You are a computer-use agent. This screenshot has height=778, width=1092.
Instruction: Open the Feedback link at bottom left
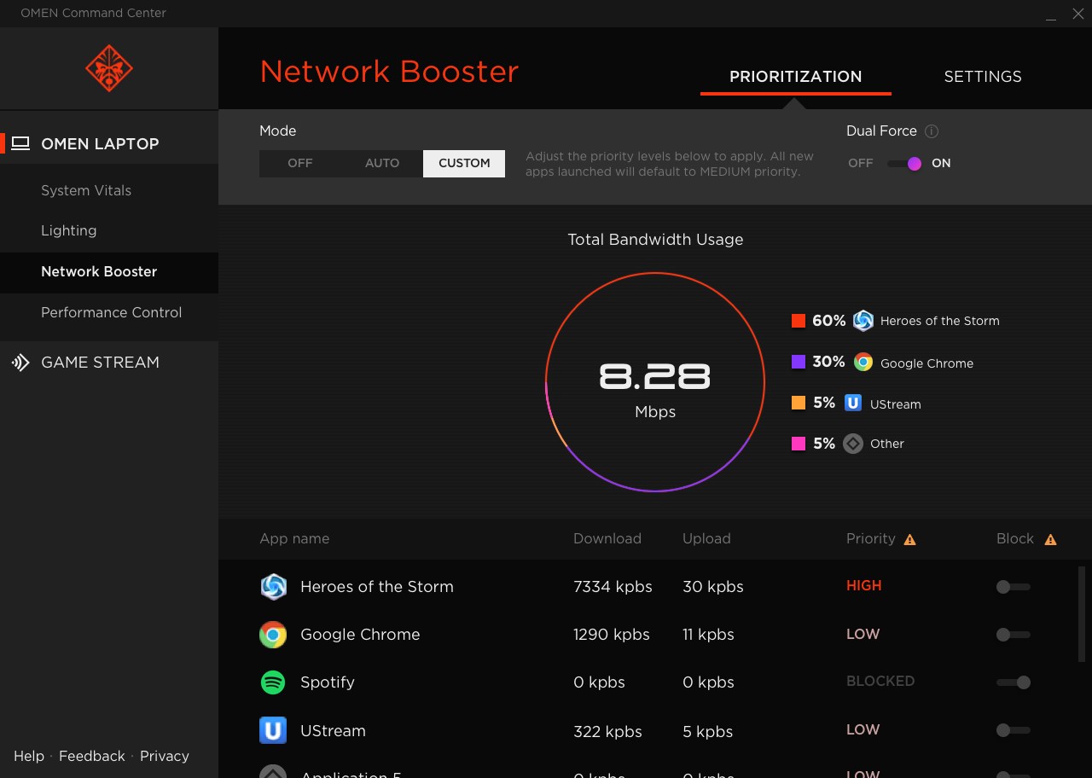pyautogui.click(x=92, y=756)
